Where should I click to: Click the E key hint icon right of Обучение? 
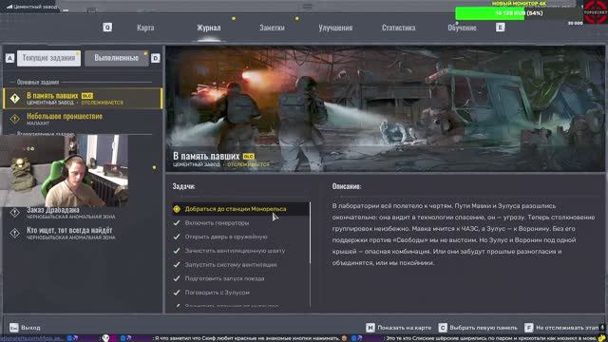coord(501,28)
